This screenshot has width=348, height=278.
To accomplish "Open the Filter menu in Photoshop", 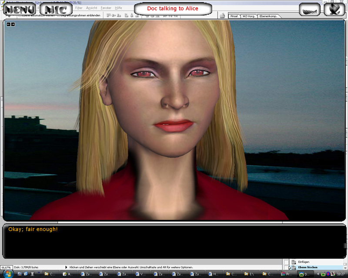I will pos(79,8).
